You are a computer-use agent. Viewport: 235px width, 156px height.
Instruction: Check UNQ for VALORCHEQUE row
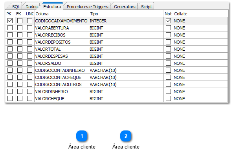tap(29, 99)
